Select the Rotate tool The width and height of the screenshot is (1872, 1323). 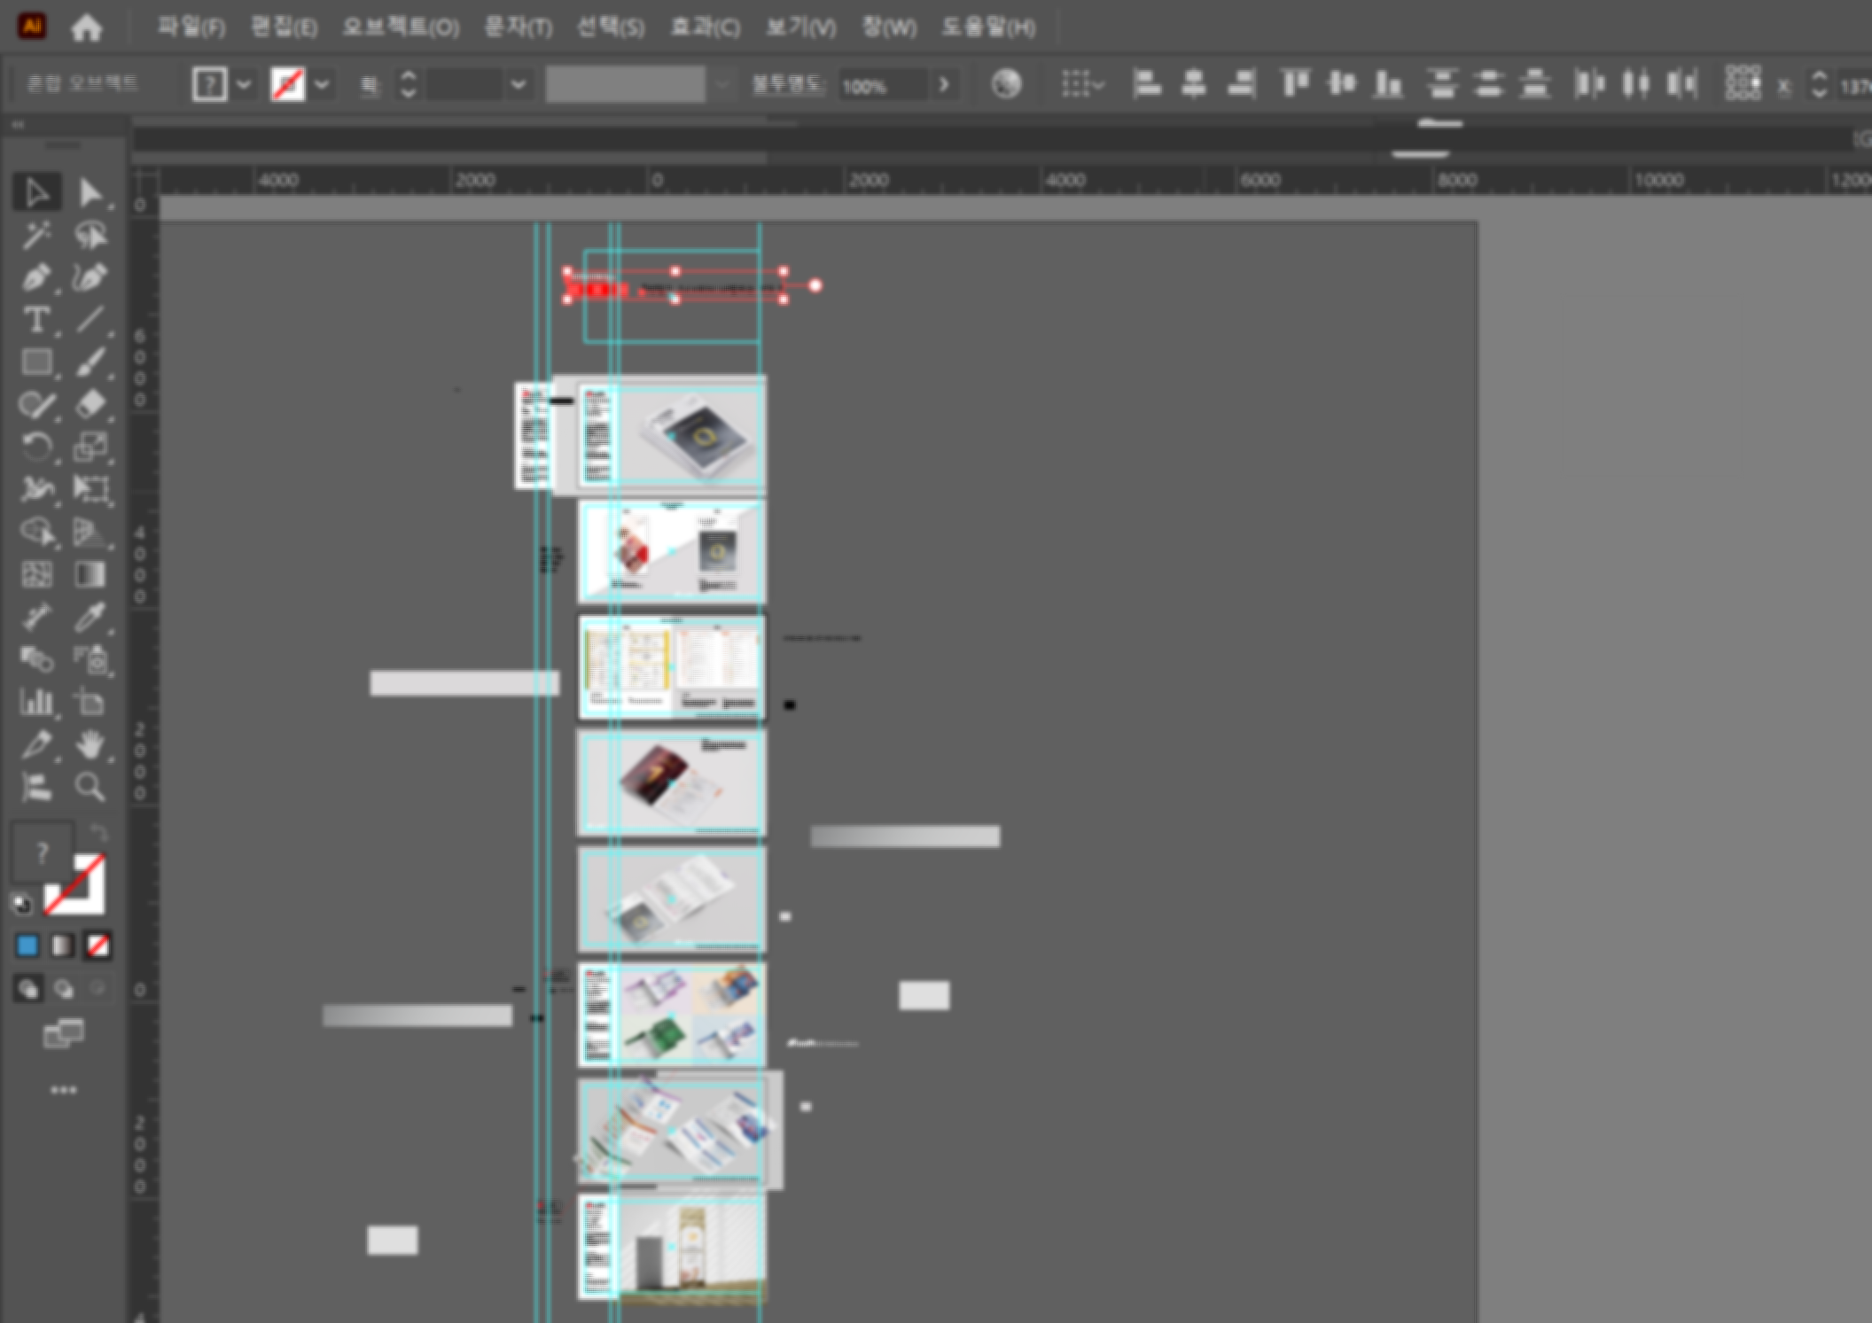click(x=35, y=447)
